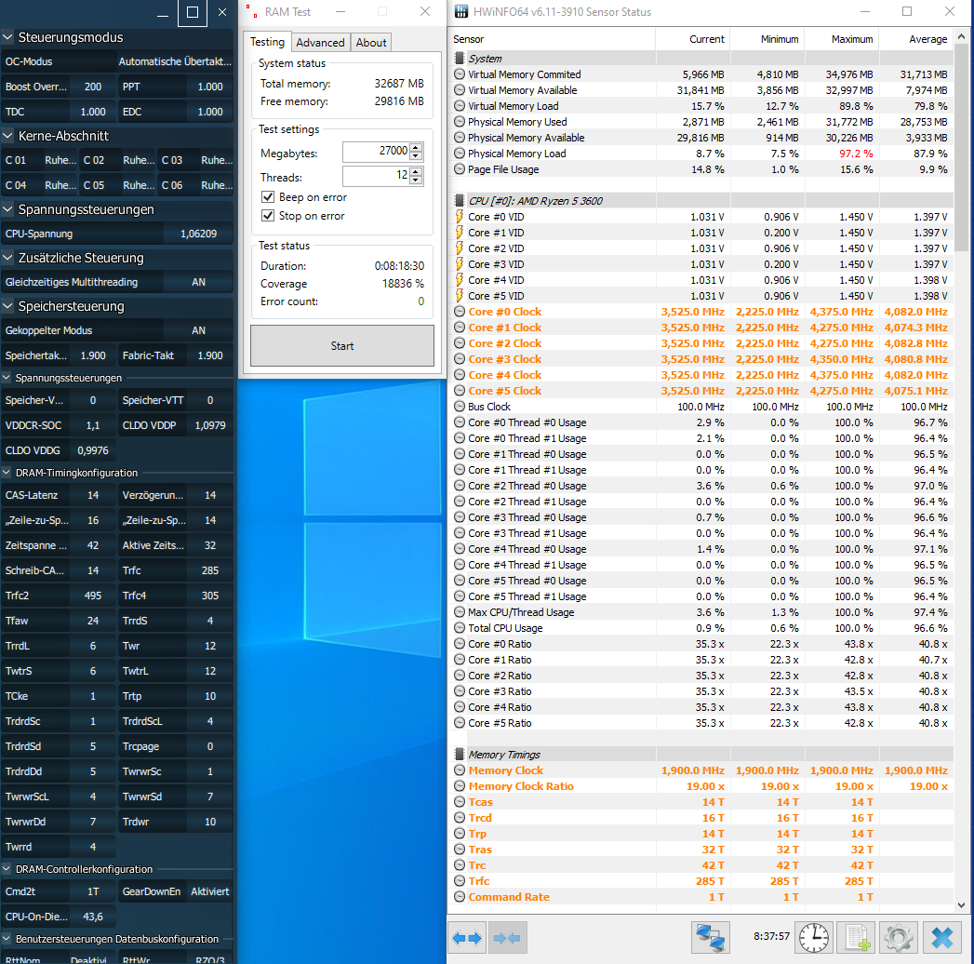Collapse the Steuerungsmodus section
The width and height of the screenshot is (974, 964).
point(7,37)
